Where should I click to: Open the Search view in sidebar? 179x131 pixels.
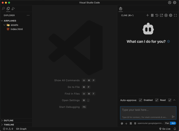pos(3,9)
